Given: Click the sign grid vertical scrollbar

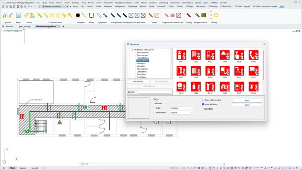Looking at the screenshot, I should click(x=264, y=66).
